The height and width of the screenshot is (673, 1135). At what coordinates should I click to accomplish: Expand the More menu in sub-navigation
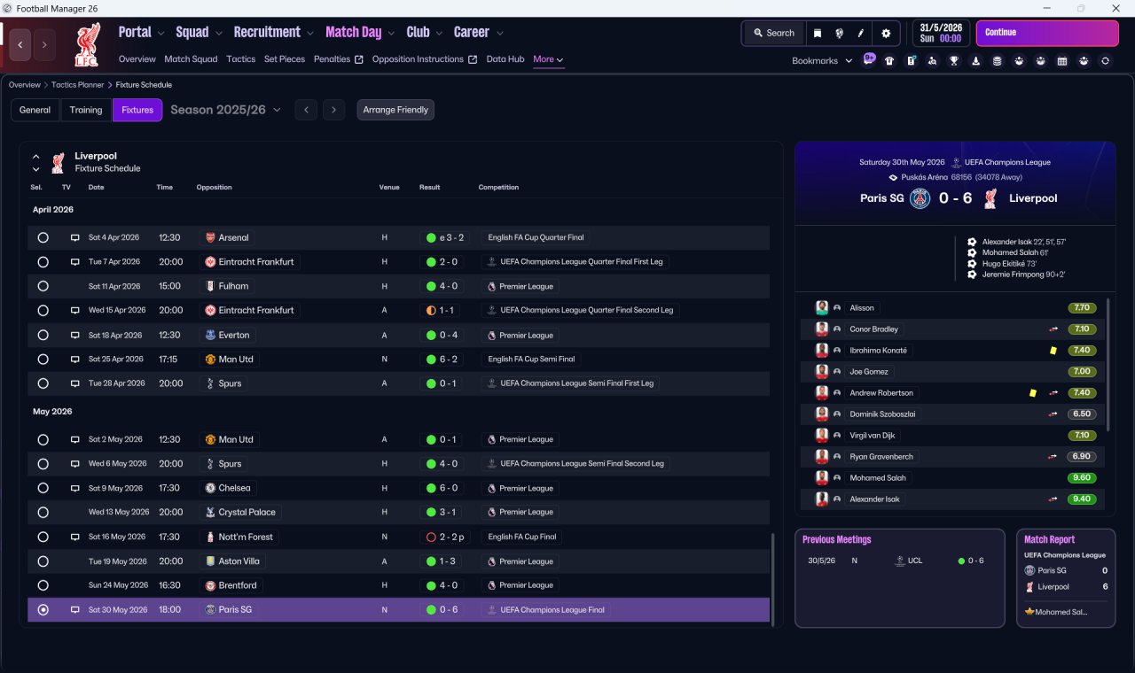[548, 59]
